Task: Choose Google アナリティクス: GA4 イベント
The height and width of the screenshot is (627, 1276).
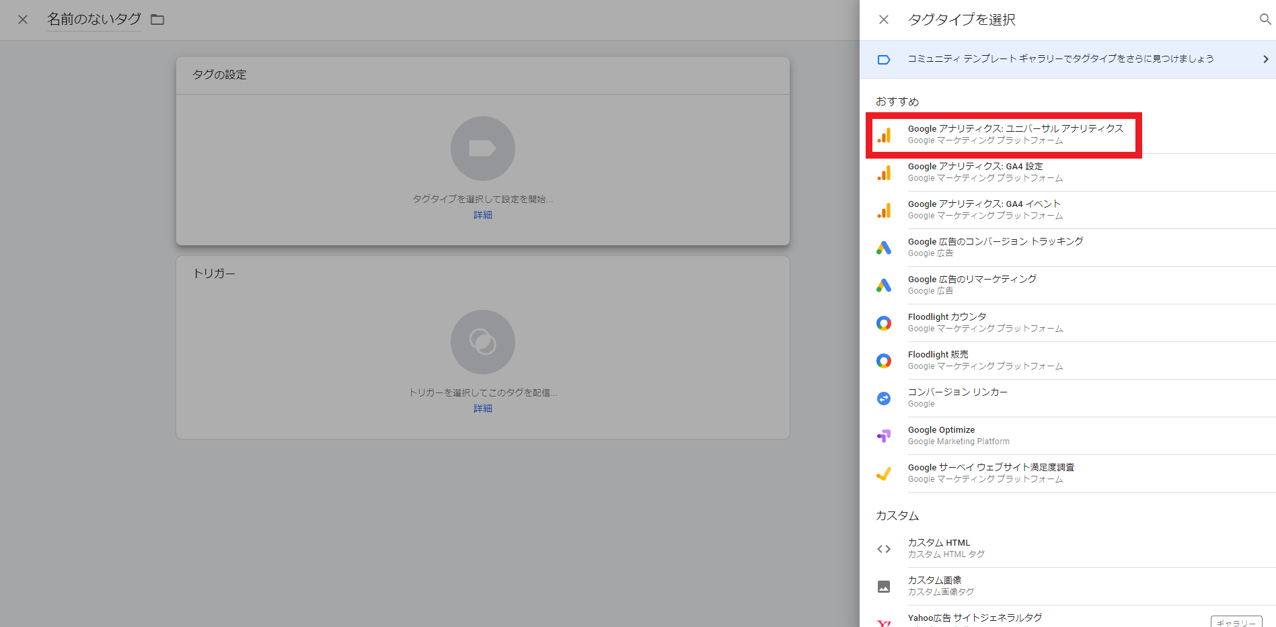Action: coord(1067,210)
